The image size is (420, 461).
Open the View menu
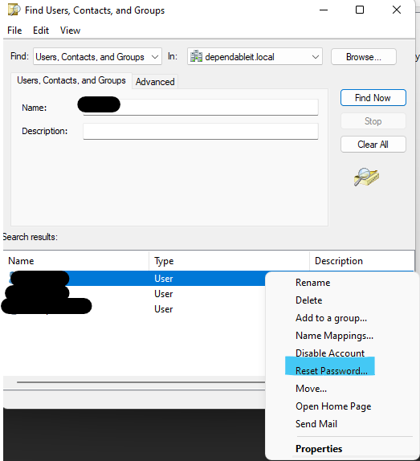tap(70, 31)
